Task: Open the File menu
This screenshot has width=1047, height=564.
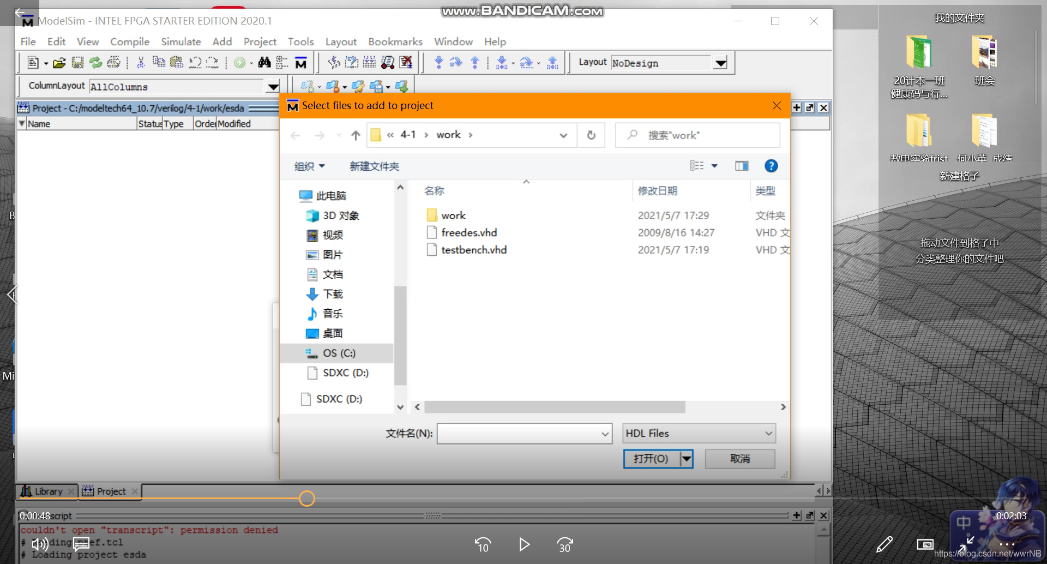Action: 28,41
